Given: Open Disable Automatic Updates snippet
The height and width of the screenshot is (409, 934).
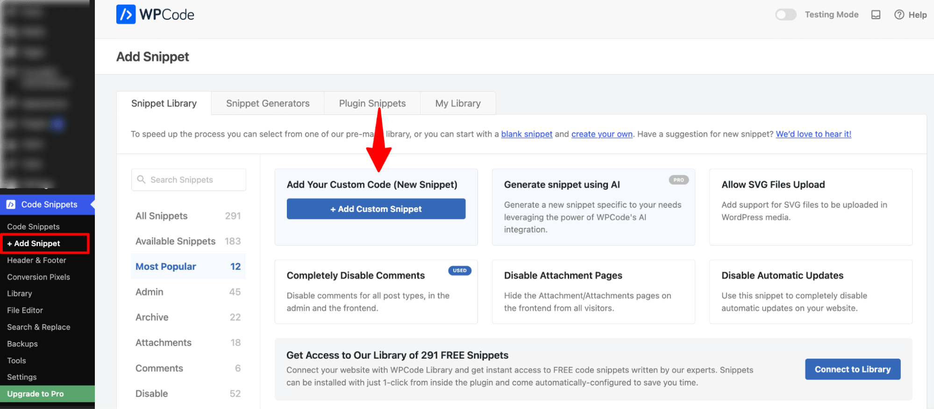Looking at the screenshot, I should [811, 292].
